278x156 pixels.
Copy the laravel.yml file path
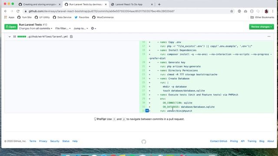coord(71,36)
